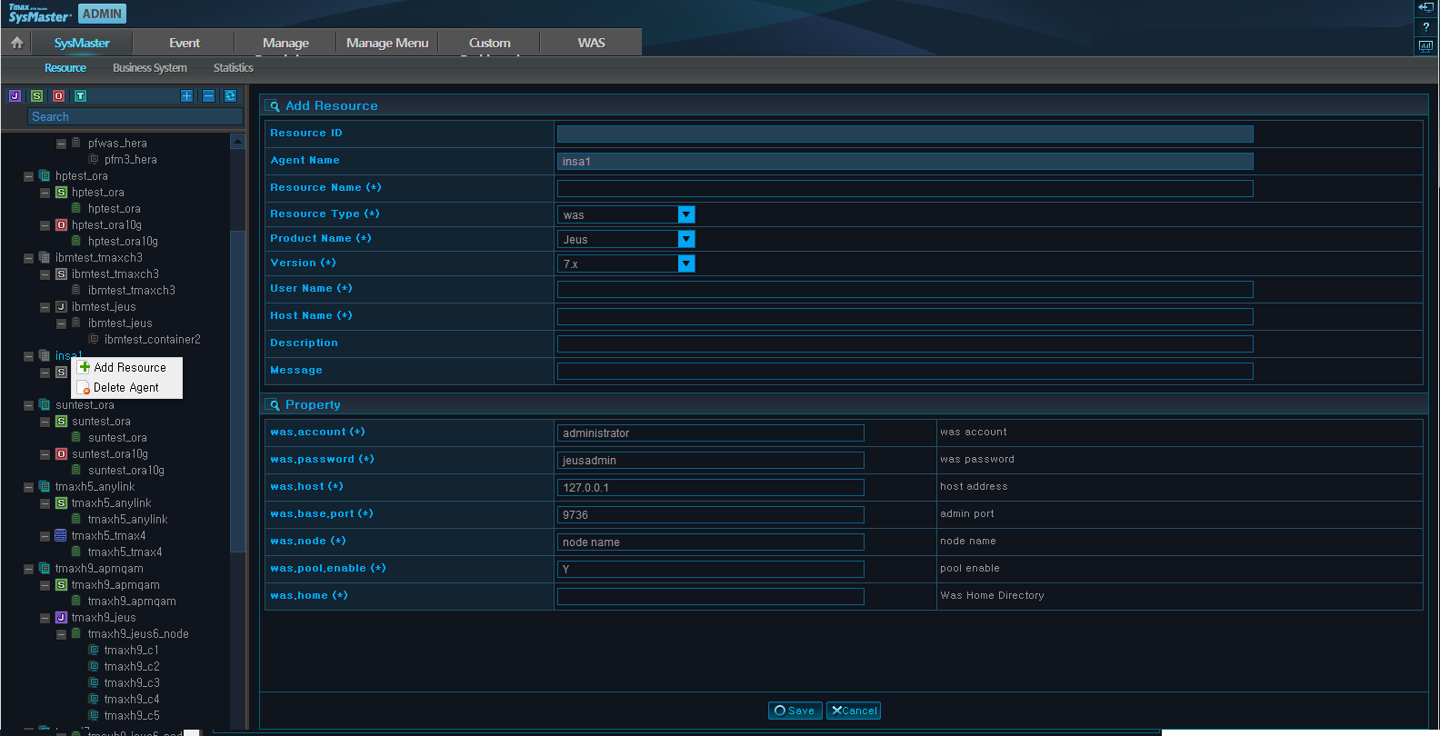Viewport: 1440px width, 736px height.
Task: Click the green S icon of tmaxh5_anylink
Action: (x=61, y=502)
